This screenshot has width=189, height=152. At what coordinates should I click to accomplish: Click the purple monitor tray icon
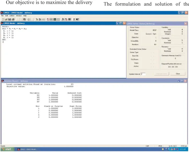(x=178, y=149)
